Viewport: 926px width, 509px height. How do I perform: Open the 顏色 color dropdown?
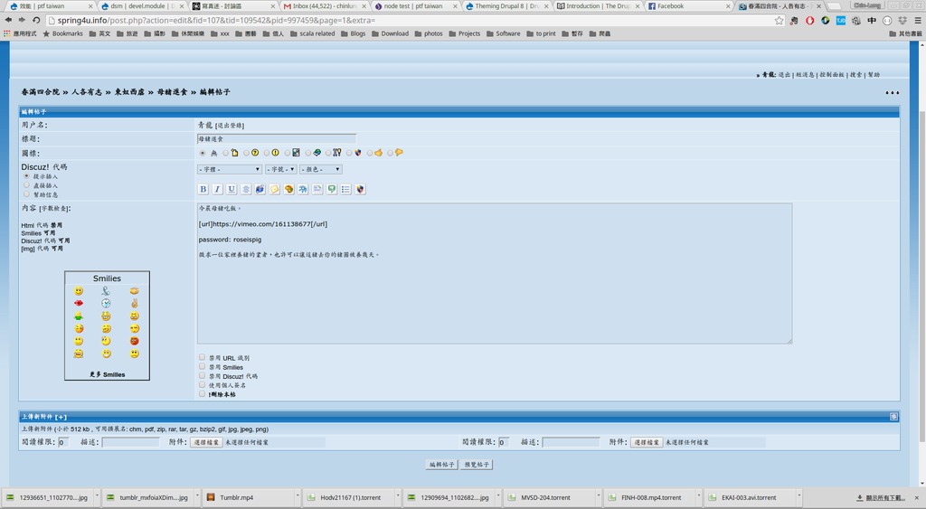coord(321,169)
